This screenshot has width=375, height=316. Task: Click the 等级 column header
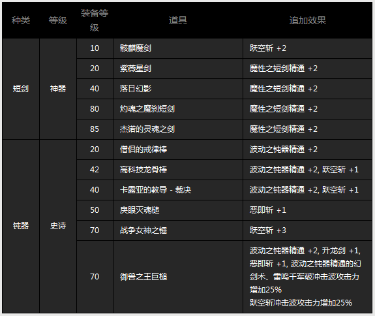pyautogui.click(x=57, y=20)
